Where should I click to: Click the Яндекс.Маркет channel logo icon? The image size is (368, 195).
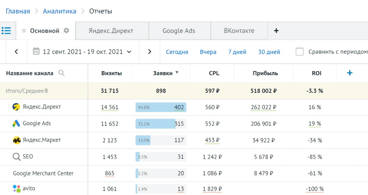coord(16,140)
